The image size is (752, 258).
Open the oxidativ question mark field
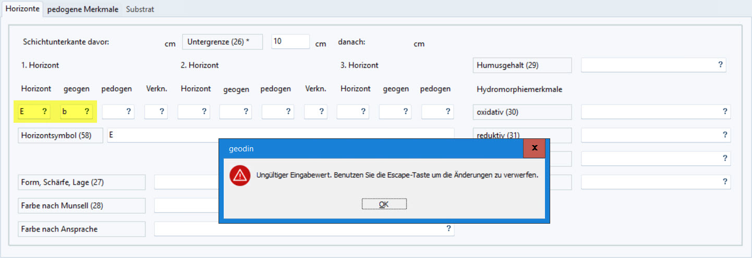tap(656, 112)
